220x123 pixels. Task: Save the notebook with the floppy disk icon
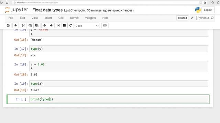click(8, 26)
